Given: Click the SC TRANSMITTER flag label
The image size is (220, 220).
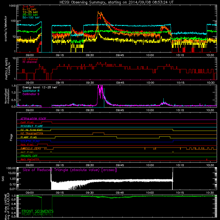Looking at the screenshot, I should [32, 133].
